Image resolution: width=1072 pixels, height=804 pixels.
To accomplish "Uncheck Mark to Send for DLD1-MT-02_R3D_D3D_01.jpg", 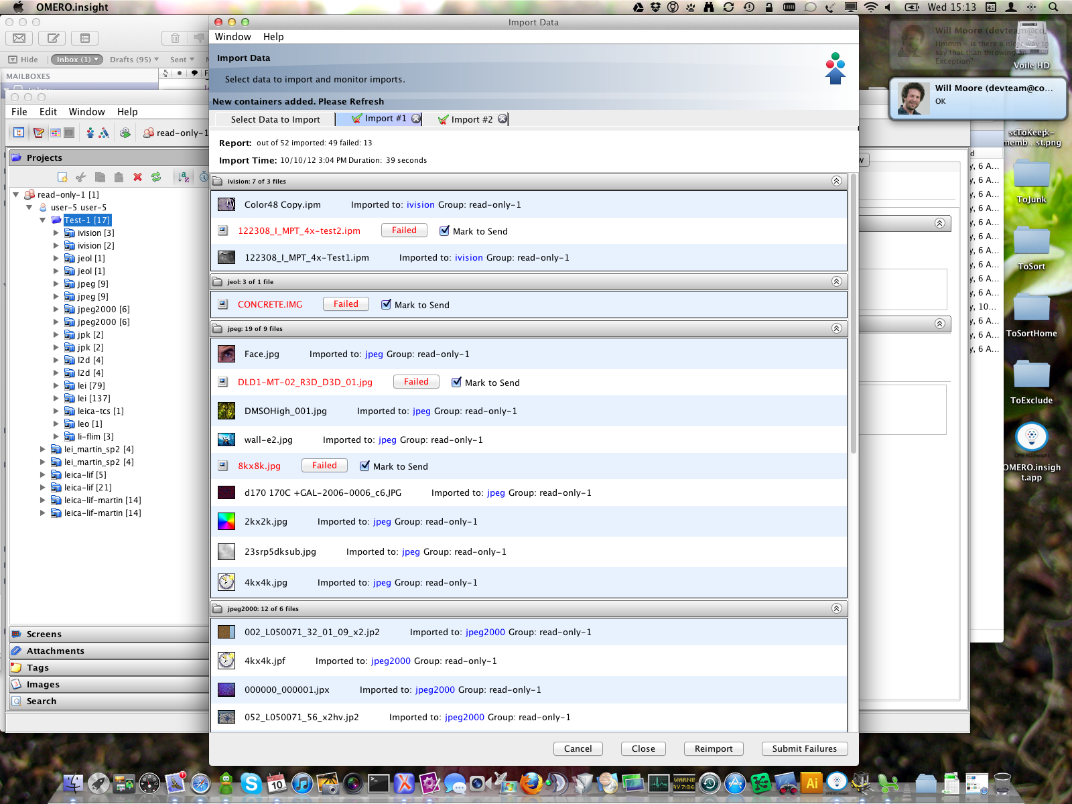I will point(456,382).
